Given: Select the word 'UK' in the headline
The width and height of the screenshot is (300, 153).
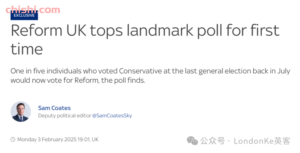Looking at the screenshot, I should (x=76, y=31).
